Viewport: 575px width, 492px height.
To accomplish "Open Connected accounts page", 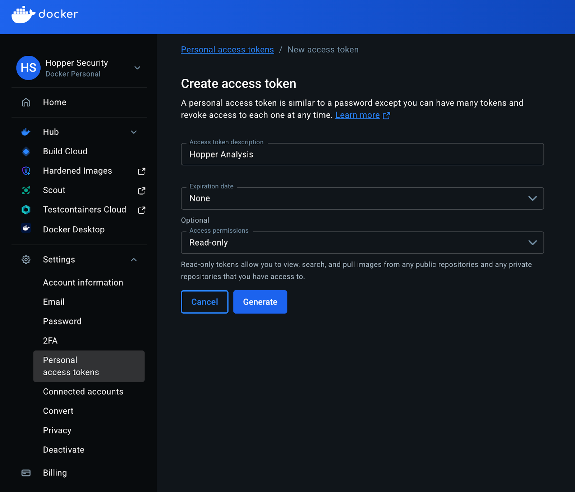I will pos(83,392).
